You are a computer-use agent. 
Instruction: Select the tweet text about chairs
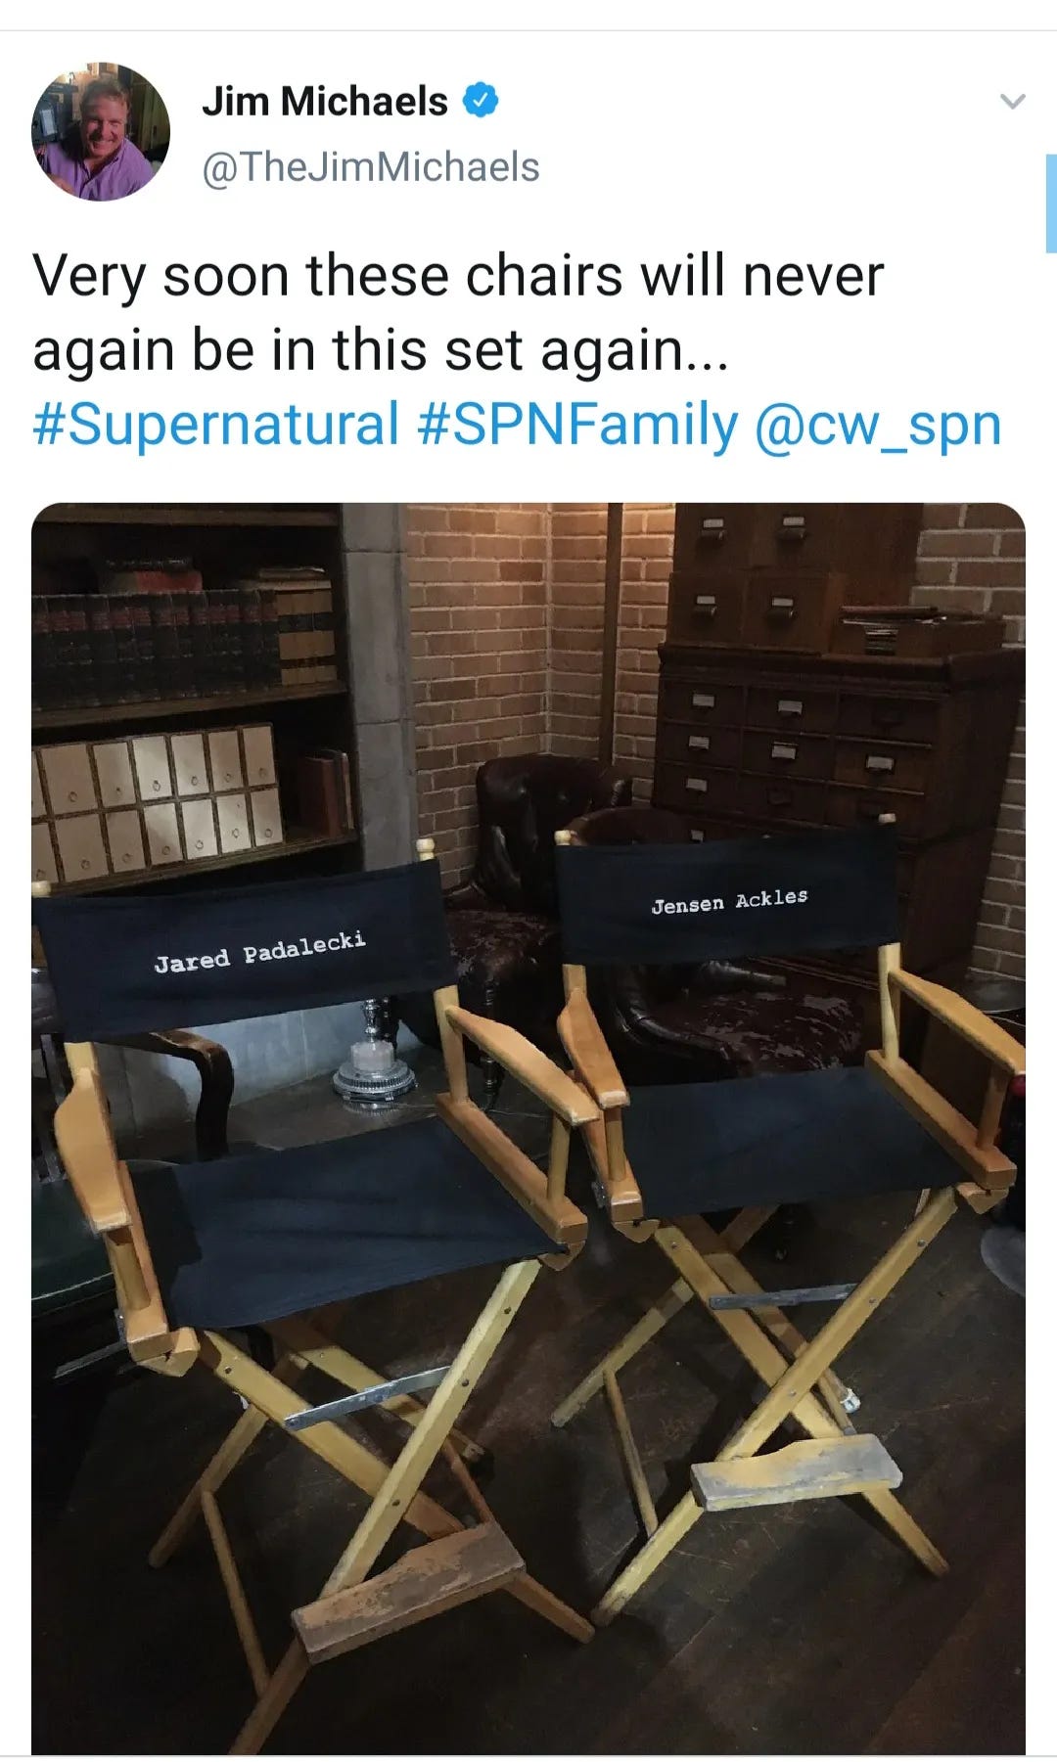coord(458,313)
